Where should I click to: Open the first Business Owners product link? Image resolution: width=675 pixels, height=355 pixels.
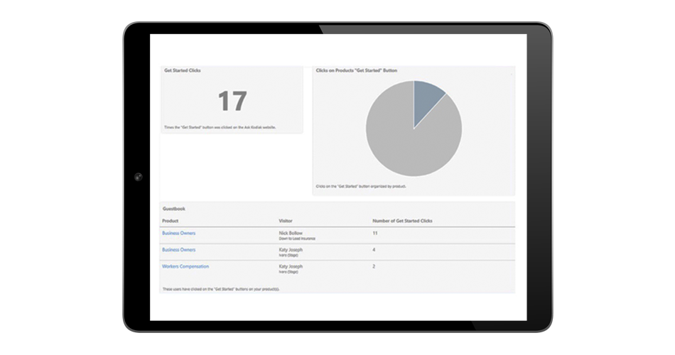point(178,233)
